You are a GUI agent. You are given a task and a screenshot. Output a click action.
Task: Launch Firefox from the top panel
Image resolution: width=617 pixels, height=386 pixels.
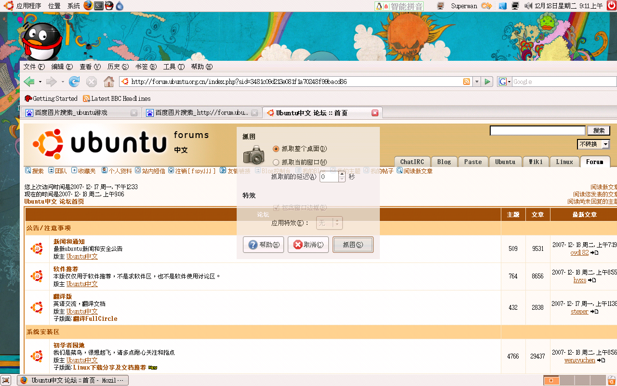pyautogui.click(x=88, y=6)
